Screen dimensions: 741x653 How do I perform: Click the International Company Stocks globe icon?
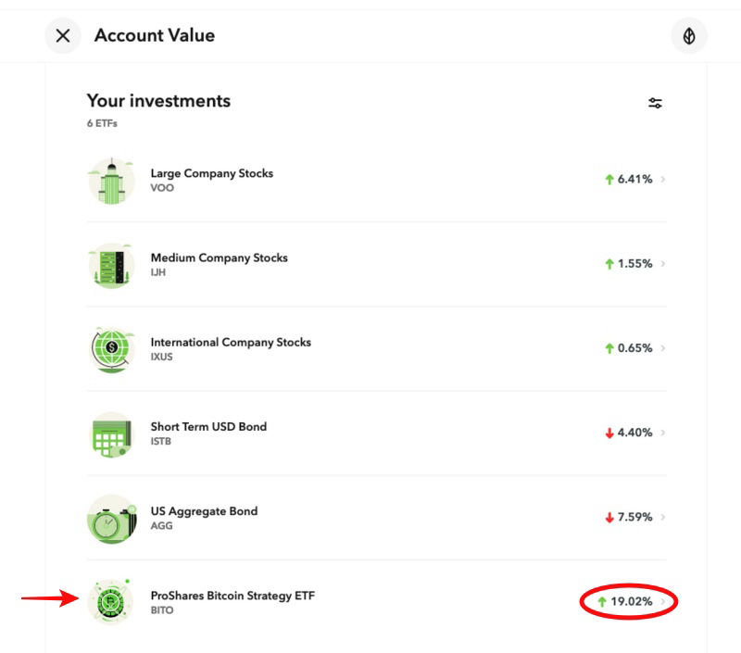110,349
